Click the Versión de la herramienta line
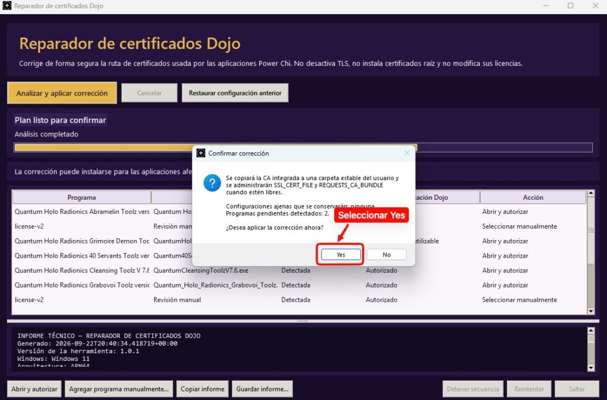The height and width of the screenshot is (400, 607). click(x=78, y=351)
